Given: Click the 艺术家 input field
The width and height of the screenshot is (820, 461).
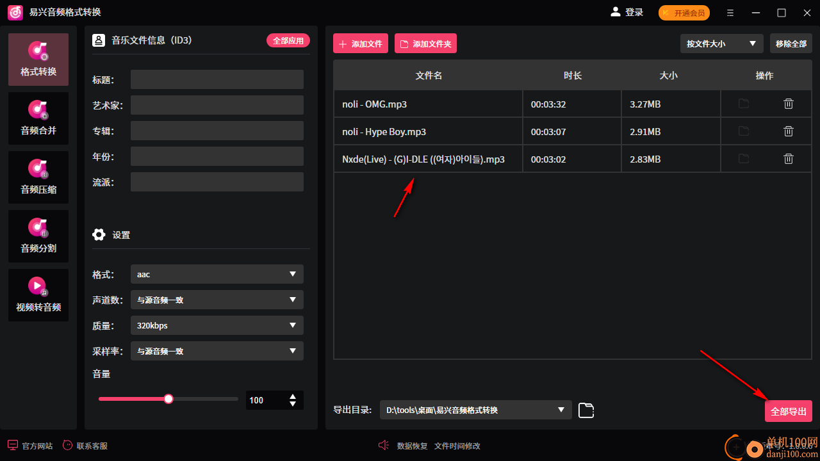Looking at the screenshot, I should tap(217, 105).
